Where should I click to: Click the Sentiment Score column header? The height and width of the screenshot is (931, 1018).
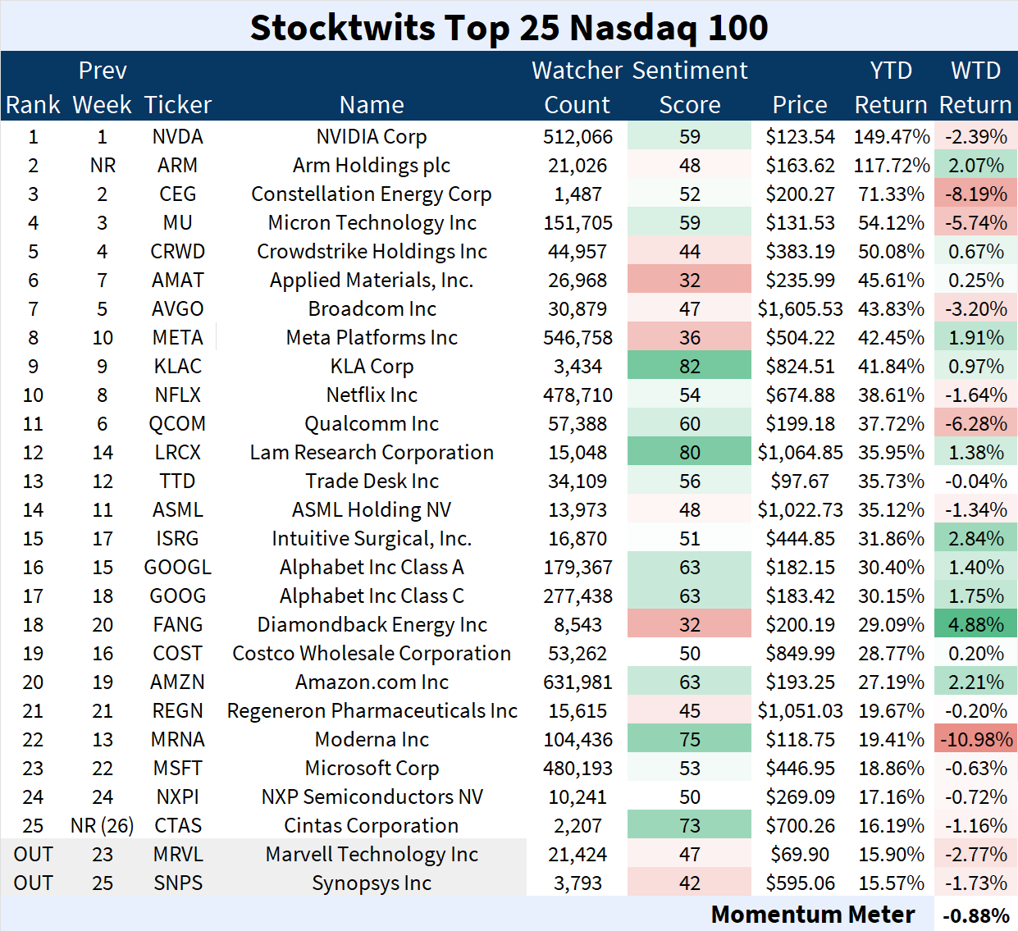tap(690, 87)
